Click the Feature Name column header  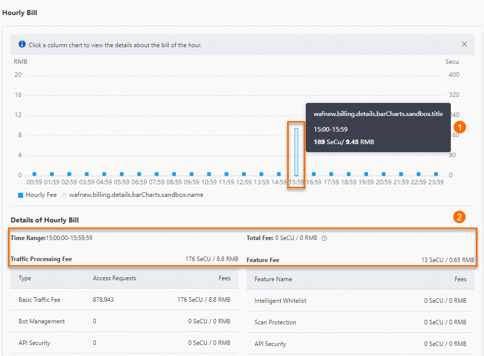coord(273,279)
